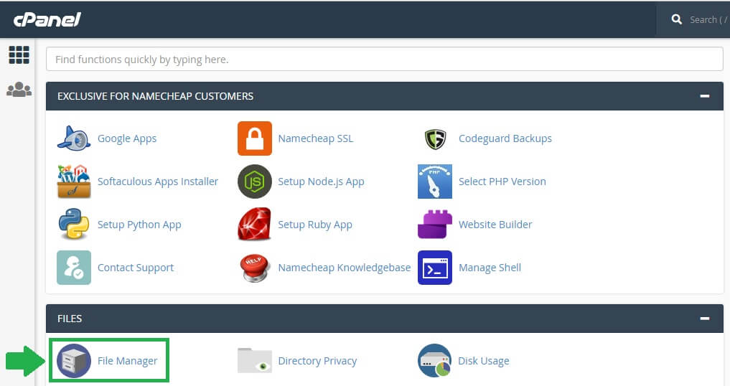Open the Softaculous Apps Installer link

[158, 182]
